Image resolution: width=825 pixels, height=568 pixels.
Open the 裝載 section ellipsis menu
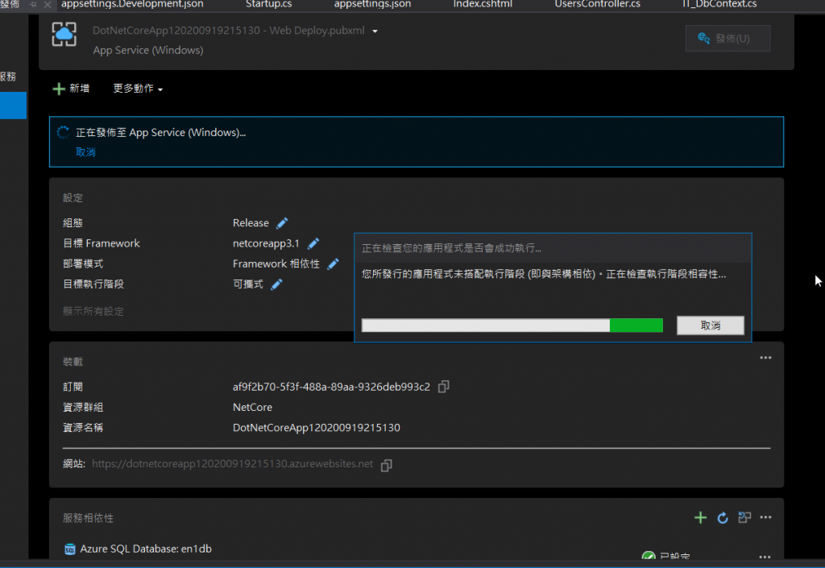tap(765, 358)
